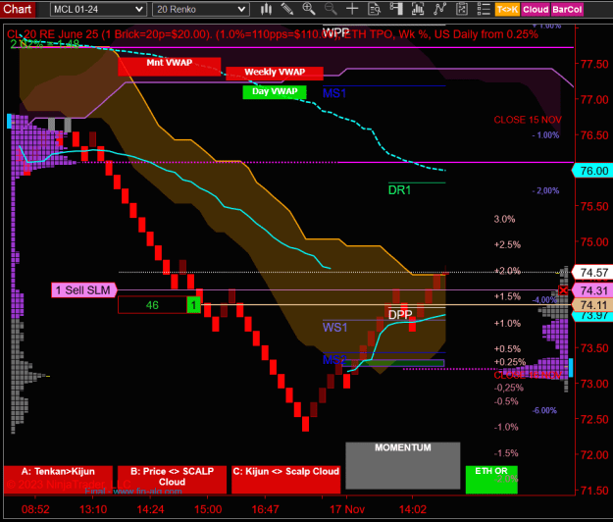Click the DR1 pivot label
613x522 pixels.
[399, 190]
